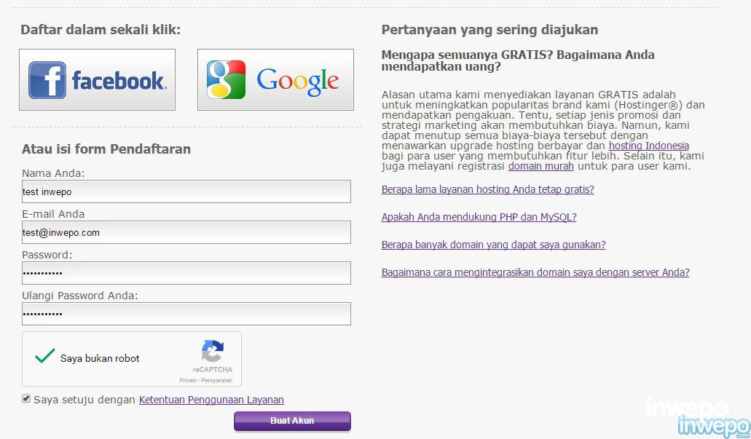Click the Buat Akun button

point(292,421)
